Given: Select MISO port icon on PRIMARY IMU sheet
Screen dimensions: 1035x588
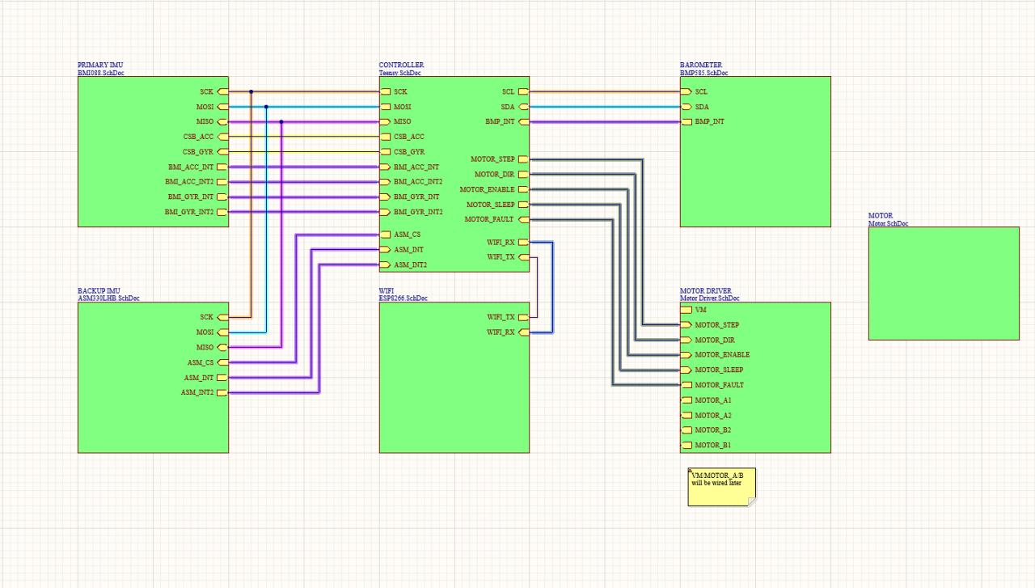Looking at the screenshot, I should (222, 121).
